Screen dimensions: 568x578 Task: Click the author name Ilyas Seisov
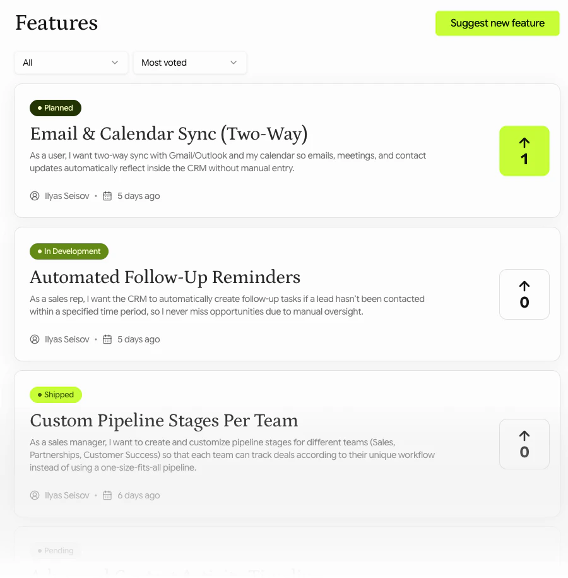66,196
